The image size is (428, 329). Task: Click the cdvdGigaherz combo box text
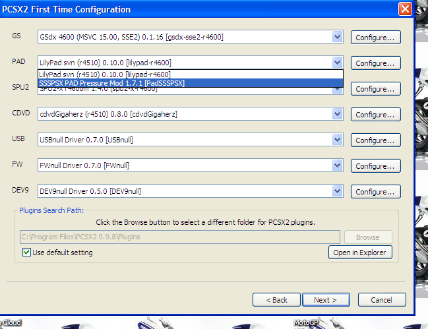pos(108,114)
